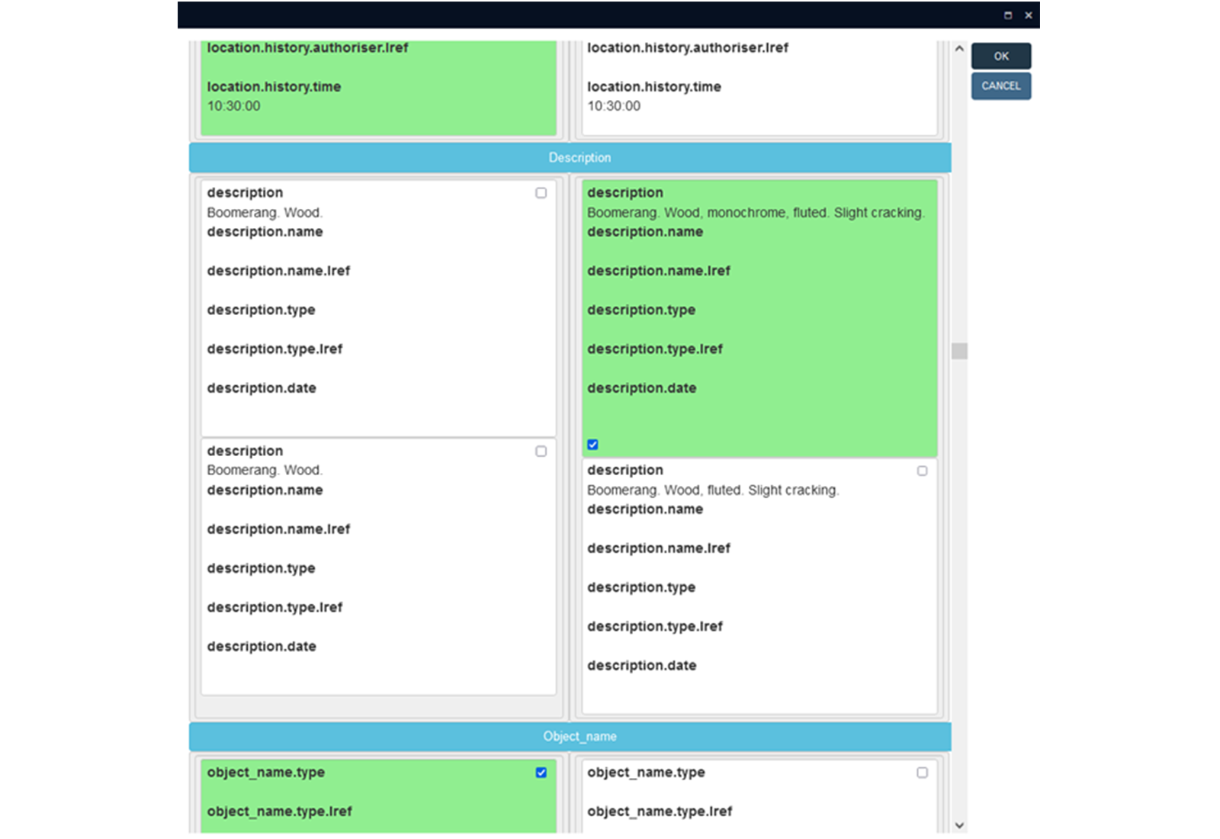
Task: Select the green location.history.time panel
Action: tap(378, 96)
